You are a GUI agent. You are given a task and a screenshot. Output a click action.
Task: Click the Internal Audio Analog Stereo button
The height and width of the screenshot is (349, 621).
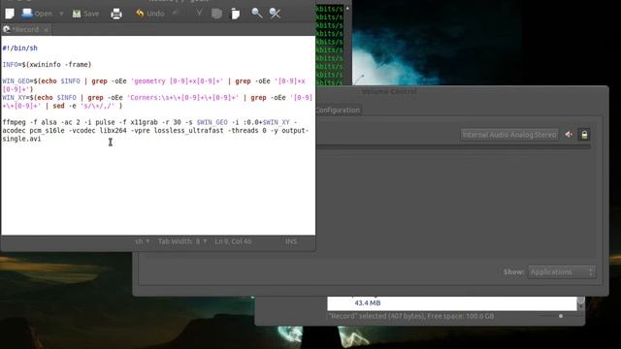pos(509,135)
